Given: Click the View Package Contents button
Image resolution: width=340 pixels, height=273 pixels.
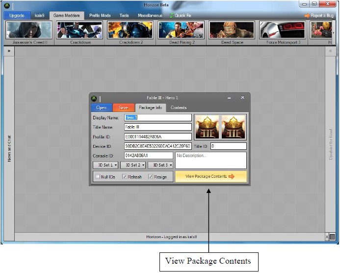Looking at the screenshot, I should click(210, 176).
